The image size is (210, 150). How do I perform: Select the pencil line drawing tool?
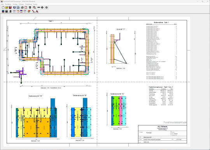tap(33, 12)
